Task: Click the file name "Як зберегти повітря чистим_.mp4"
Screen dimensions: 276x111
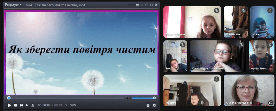Action: point(61,5)
